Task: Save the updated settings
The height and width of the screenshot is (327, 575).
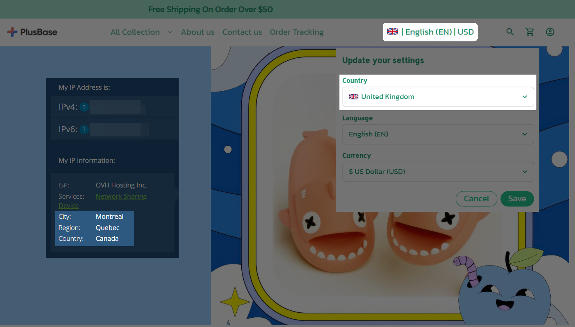Action: 517,199
